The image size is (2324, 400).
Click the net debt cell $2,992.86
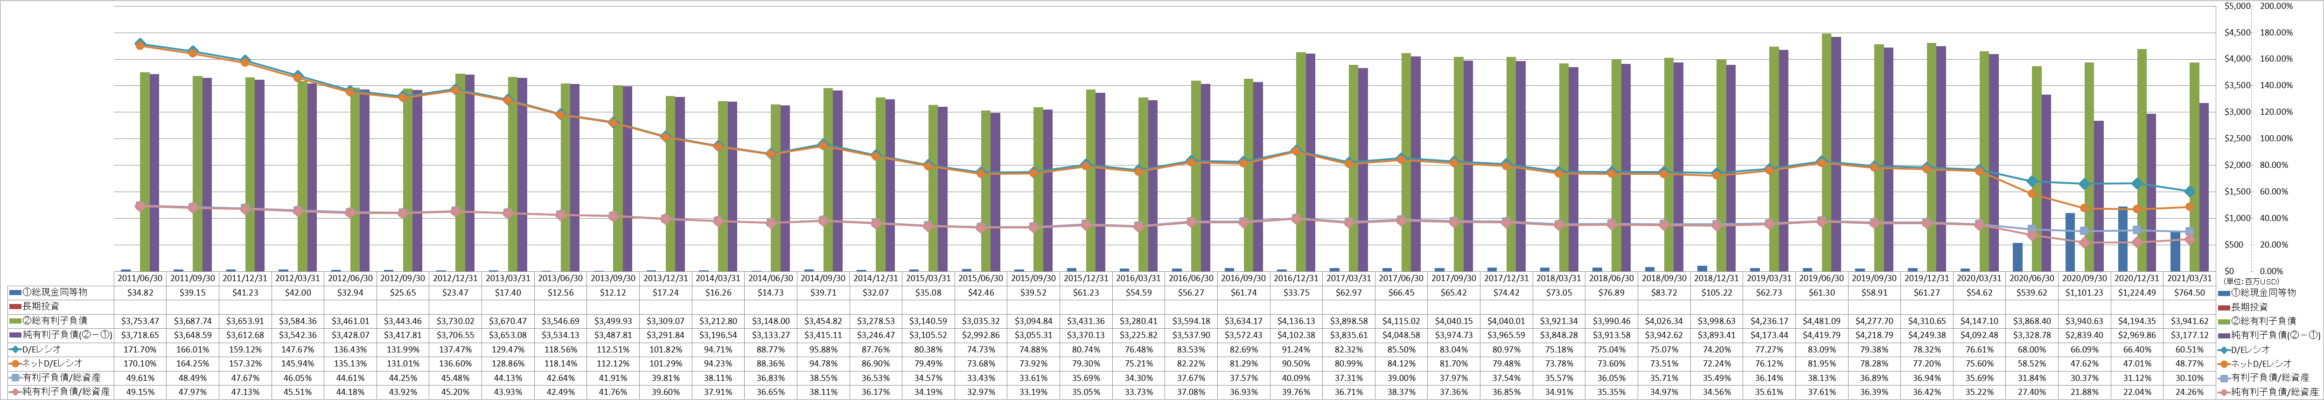(x=982, y=335)
